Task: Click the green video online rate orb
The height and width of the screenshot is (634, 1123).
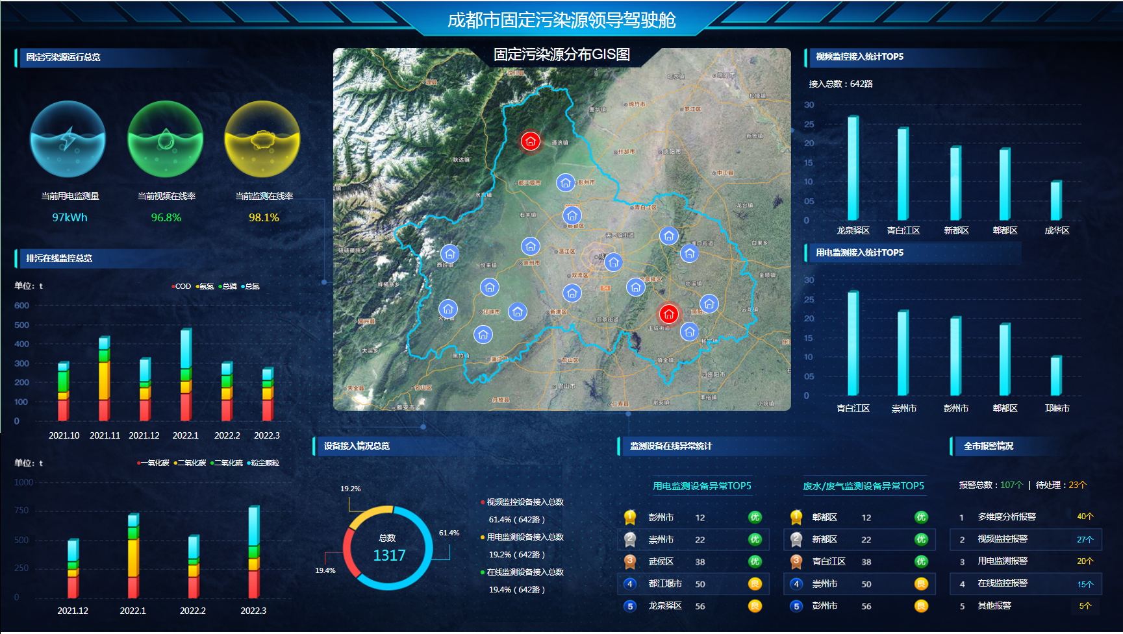Action: [x=166, y=139]
